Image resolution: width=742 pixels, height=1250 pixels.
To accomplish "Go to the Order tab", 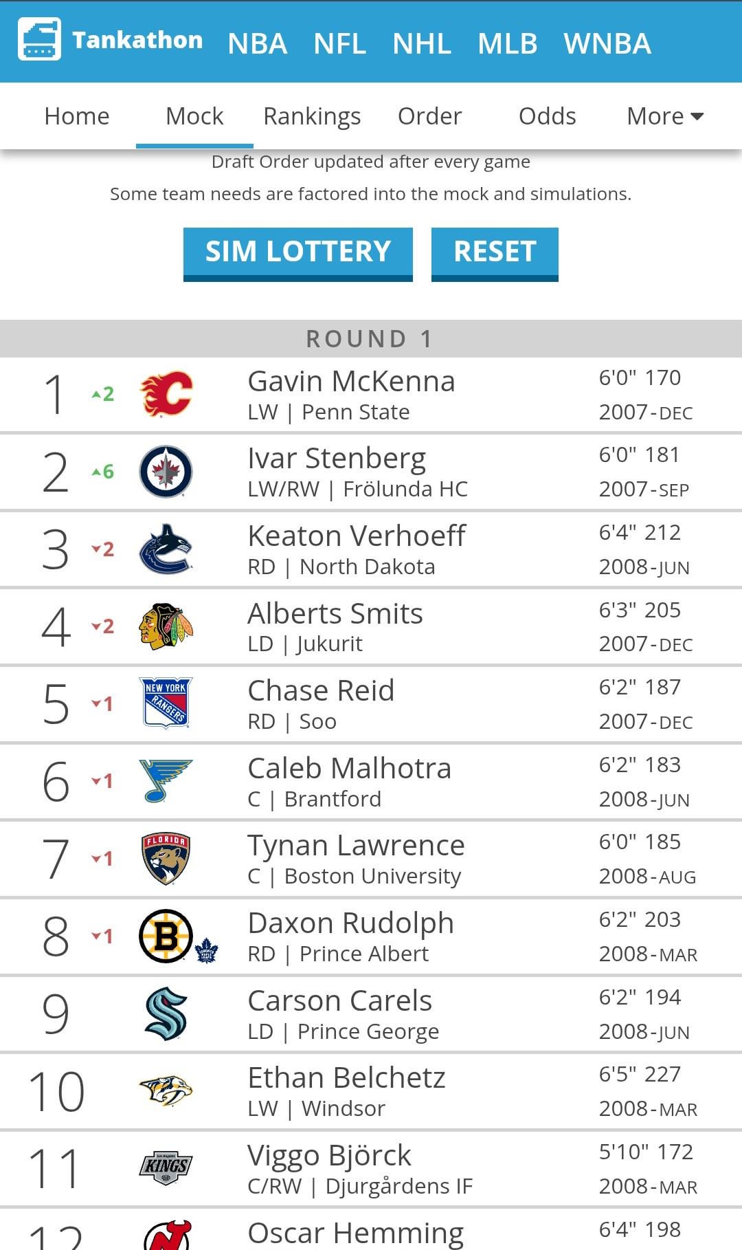I will [x=429, y=116].
